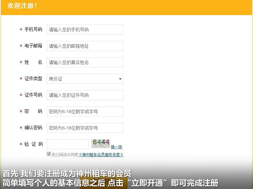Open the 神州租车会员服务条款 terms link
Screen dimensions: 253x189
[x=101, y=155]
